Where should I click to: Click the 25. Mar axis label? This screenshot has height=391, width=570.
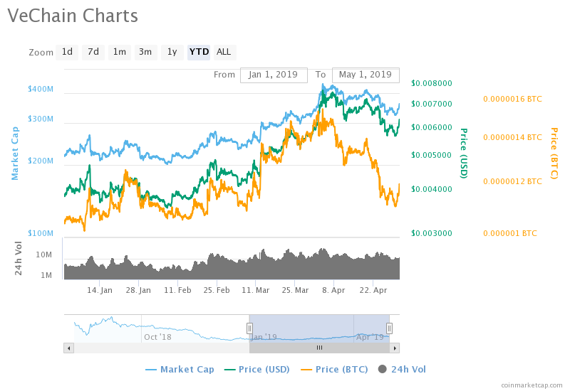(x=295, y=291)
